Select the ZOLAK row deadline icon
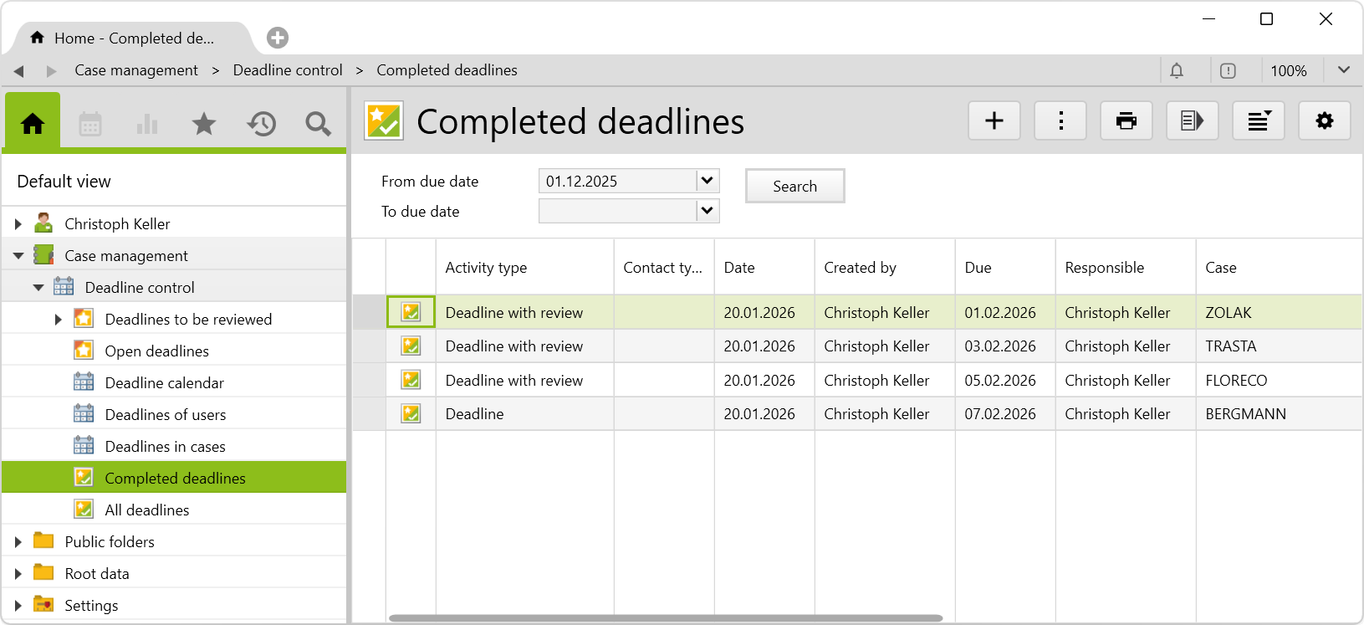 tap(411, 312)
